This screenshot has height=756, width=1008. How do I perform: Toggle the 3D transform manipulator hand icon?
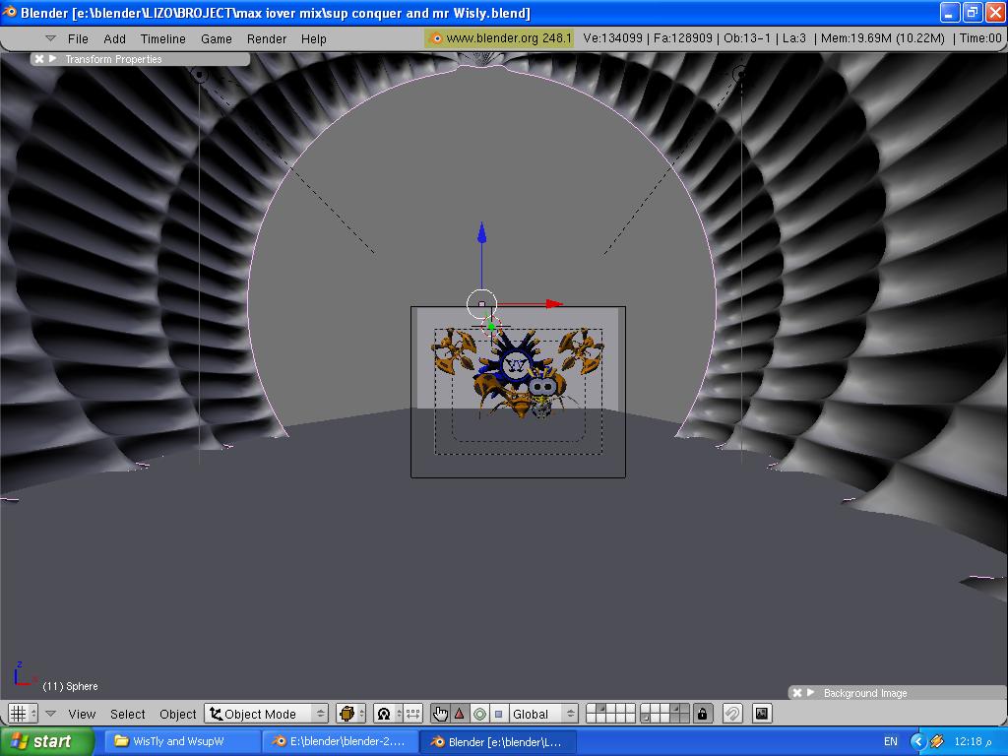click(x=440, y=714)
